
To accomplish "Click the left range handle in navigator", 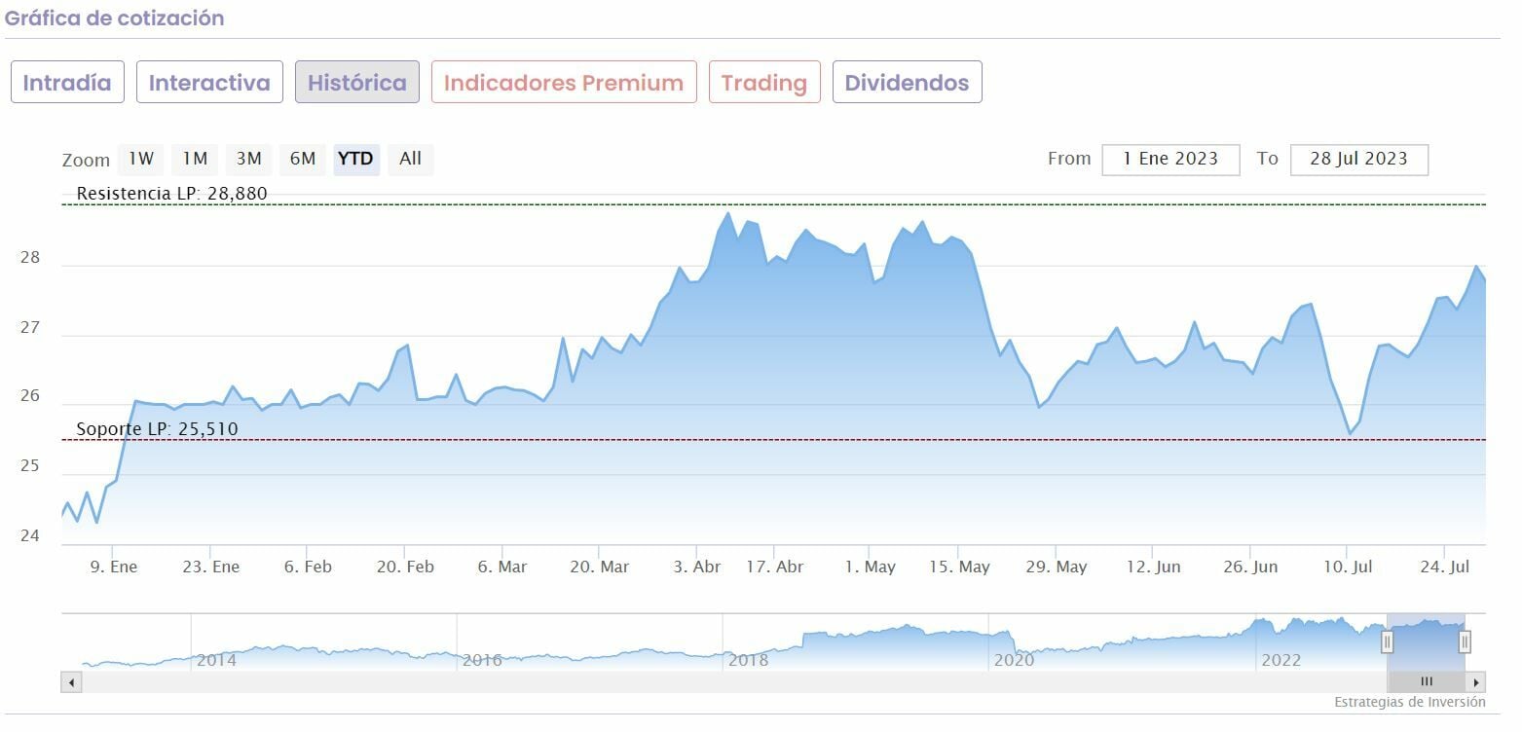I will click(x=1388, y=641).
